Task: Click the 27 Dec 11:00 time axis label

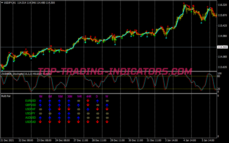Action: pyautogui.click(x=81, y=140)
